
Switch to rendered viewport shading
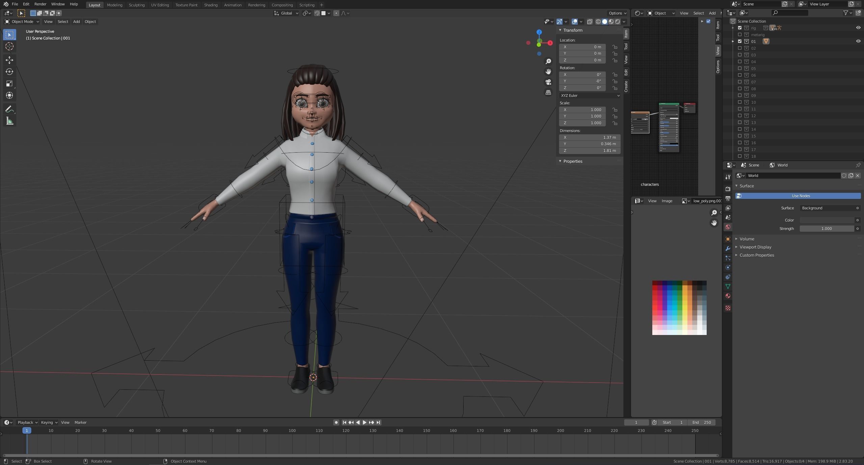[618, 22]
